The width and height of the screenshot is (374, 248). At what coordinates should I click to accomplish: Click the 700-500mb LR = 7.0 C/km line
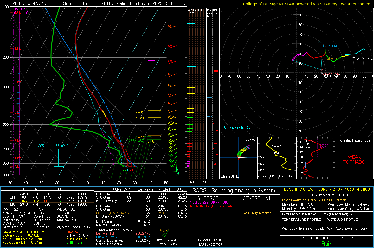(x=22, y=243)
